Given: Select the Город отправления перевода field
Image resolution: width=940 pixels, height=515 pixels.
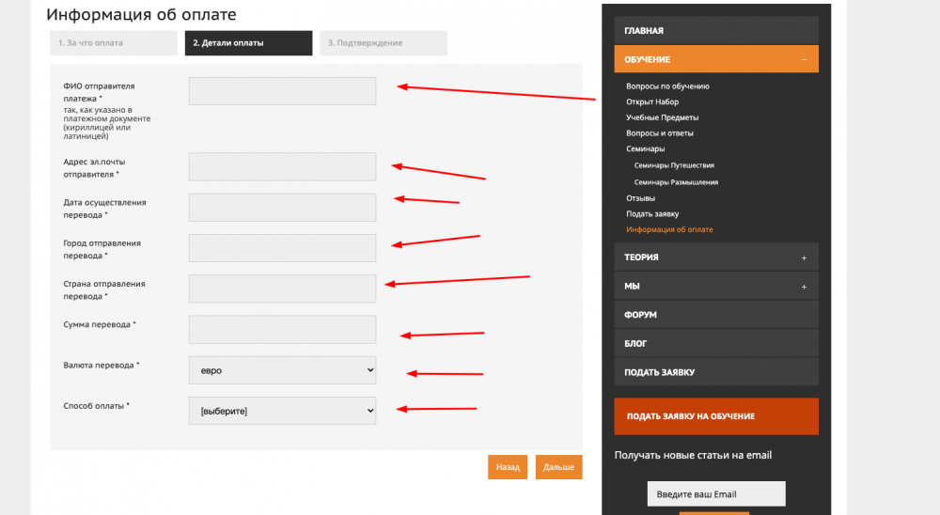Looking at the screenshot, I should (x=282, y=248).
